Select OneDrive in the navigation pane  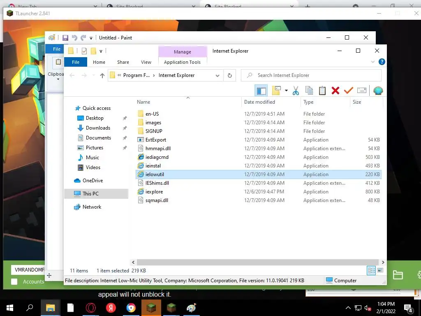[x=93, y=181]
